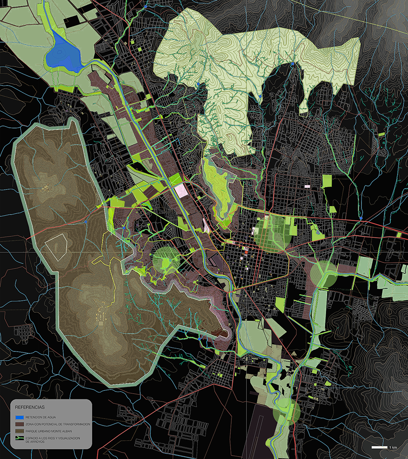Image resolution: width=408 pixels, height=459 pixels.
Task: Click the olive Parque Urbano Monte Alban swatch
Action: click(x=19, y=431)
